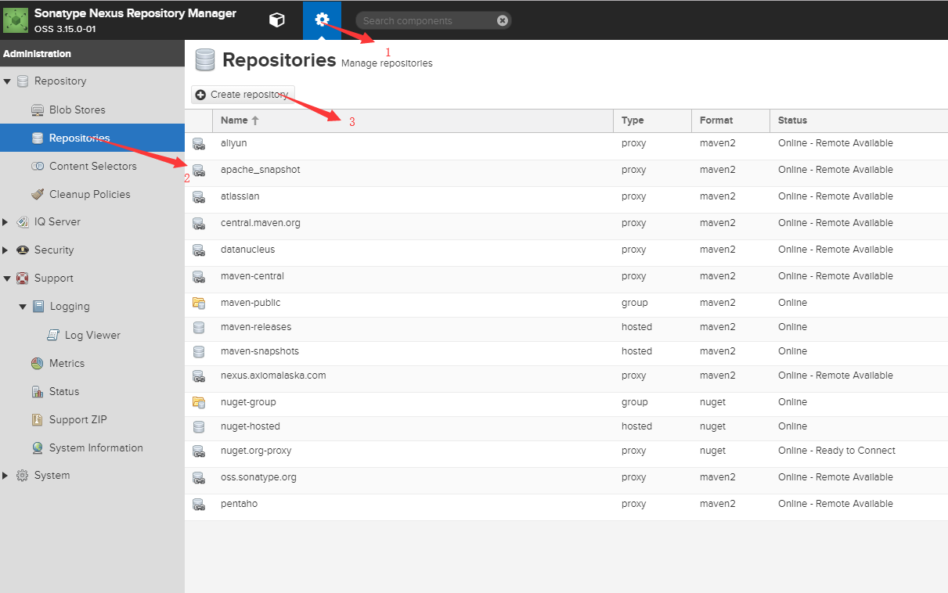Viewport: 948px width, 593px height.
Task: Click the nuget.org-proxy repository icon
Action: [199, 451]
